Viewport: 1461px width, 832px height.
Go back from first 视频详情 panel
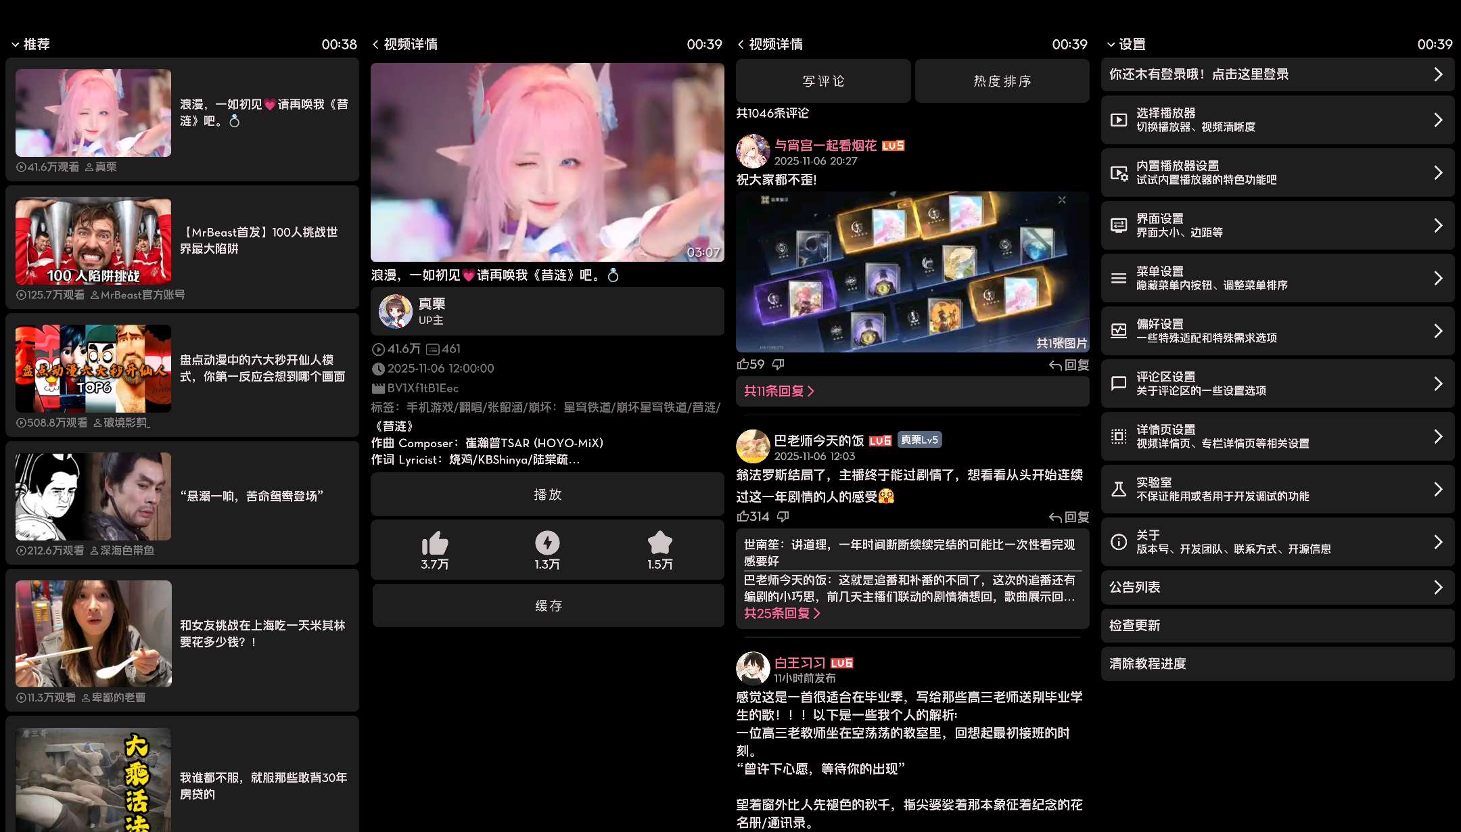(x=376, y=45)
